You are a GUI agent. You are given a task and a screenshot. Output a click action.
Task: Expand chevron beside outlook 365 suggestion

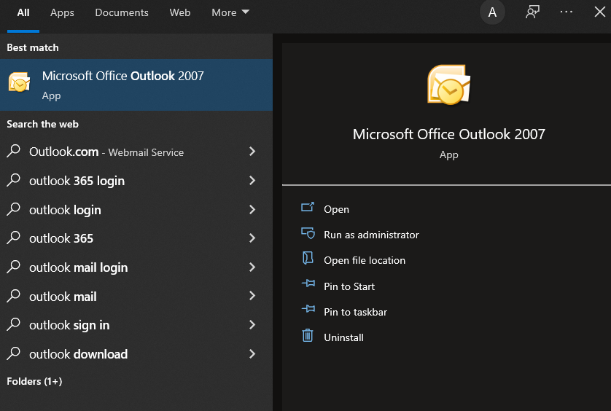point(252,238)
